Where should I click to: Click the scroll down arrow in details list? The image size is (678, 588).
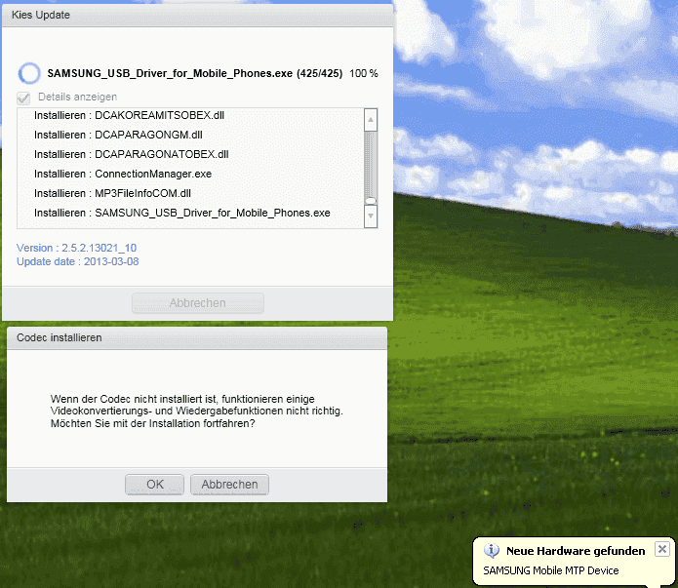371,216
